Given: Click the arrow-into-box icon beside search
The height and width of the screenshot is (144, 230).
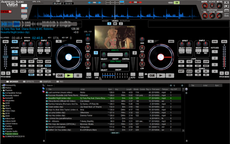Looking at the screenshot, I should (x=174, y=85).
